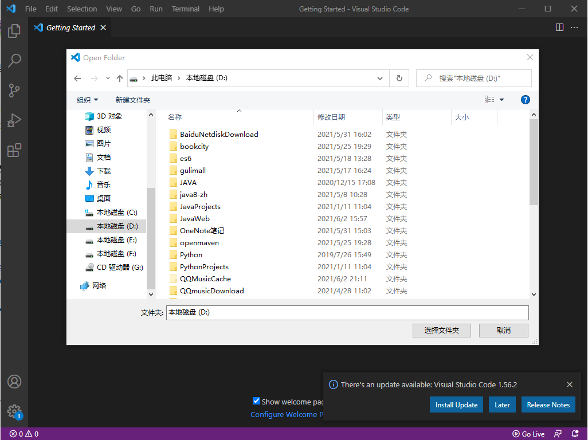Select 下载 in navigation pane
Image resolution: width=588 pixels, height=440 pixels.
coord(98,171)
